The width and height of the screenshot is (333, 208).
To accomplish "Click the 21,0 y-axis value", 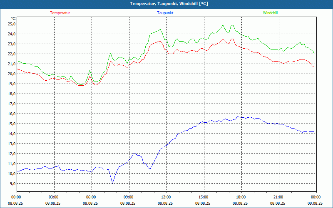I will 12,64.
